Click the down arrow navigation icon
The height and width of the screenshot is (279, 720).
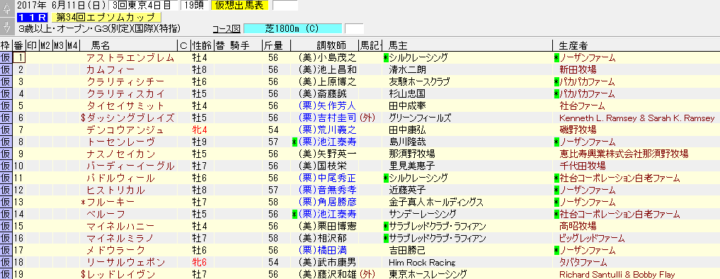coord(6,27)
